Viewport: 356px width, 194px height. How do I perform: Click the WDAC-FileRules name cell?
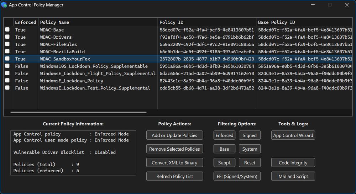59,44
